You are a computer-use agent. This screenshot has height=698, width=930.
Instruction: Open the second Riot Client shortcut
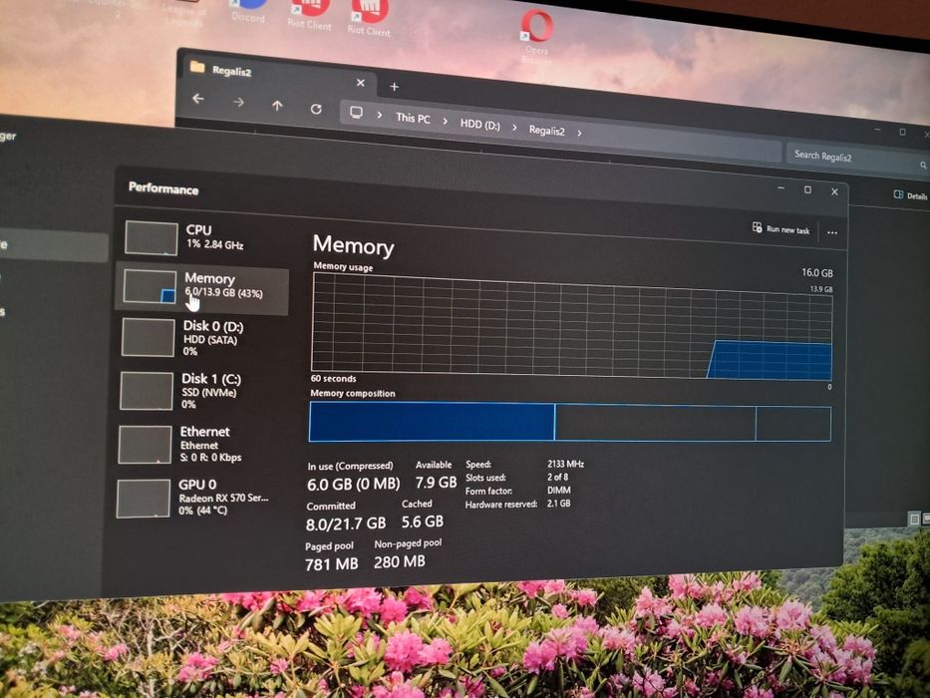369,18
